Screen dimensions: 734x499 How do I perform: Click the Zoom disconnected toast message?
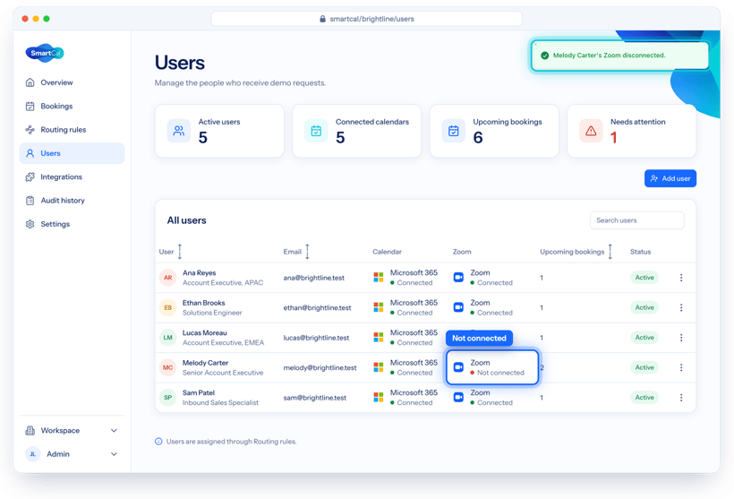tap(609, 56)
